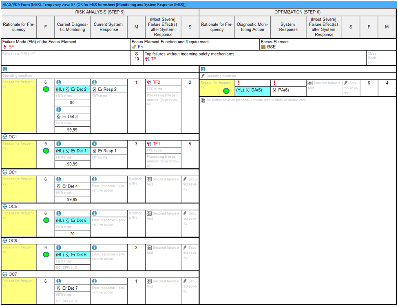Viewport: 398px width, 306px height.
Task: Select the Er Resp 1 entry
Action: 108,151
